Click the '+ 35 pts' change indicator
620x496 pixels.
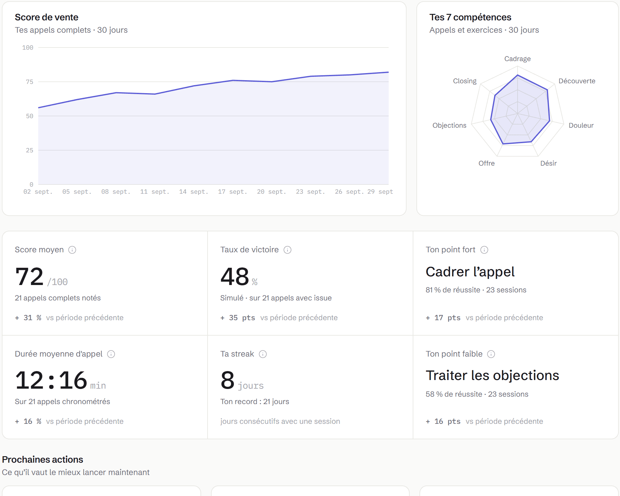pos(238,318)
